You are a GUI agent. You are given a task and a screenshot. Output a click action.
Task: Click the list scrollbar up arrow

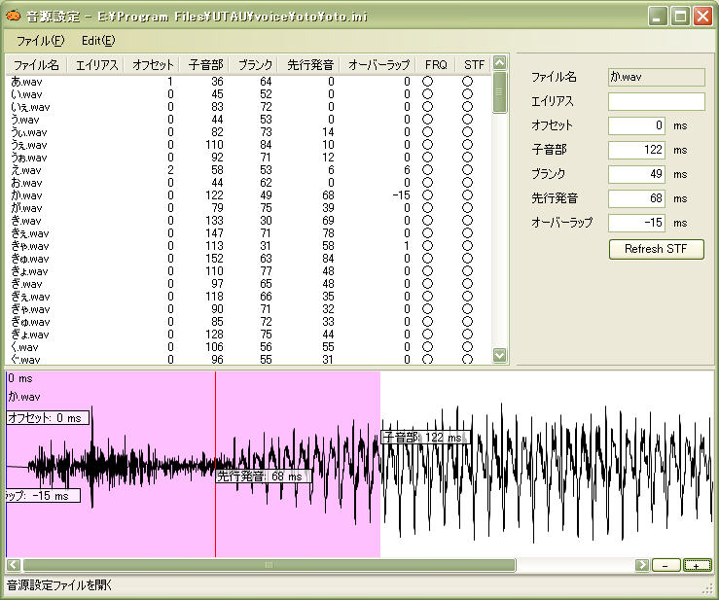pos(499,63)
